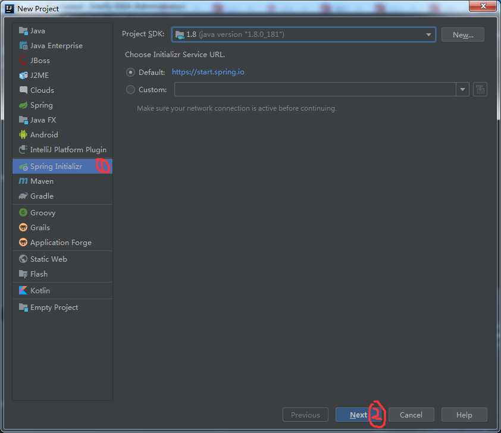
Task: Click into the Custom URL input field
Action: point(315,89)
